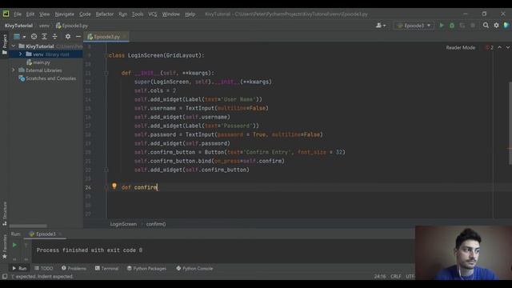This screenshot has width=512, height=288.
Task: Click CRLF line separator in status bar
Action: pyautogui.click(x=396, y=277)
